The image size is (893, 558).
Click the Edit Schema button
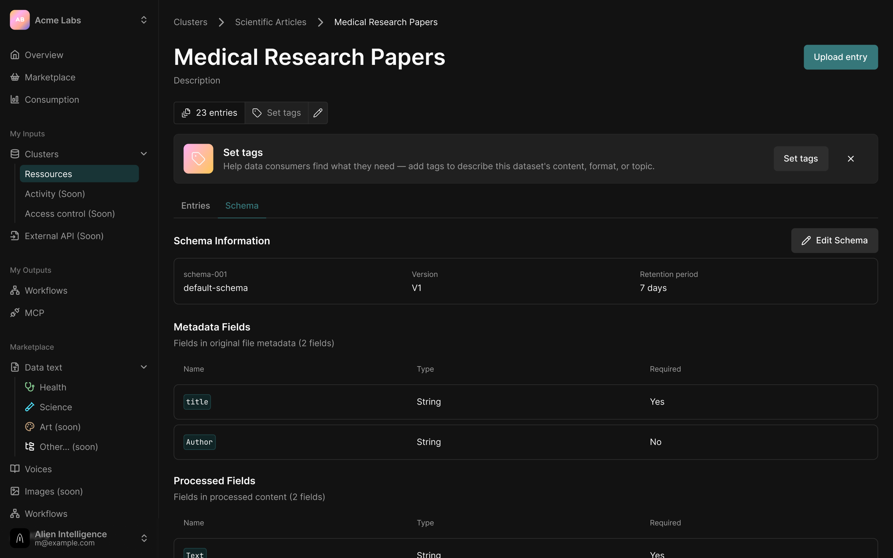point(834,241)
